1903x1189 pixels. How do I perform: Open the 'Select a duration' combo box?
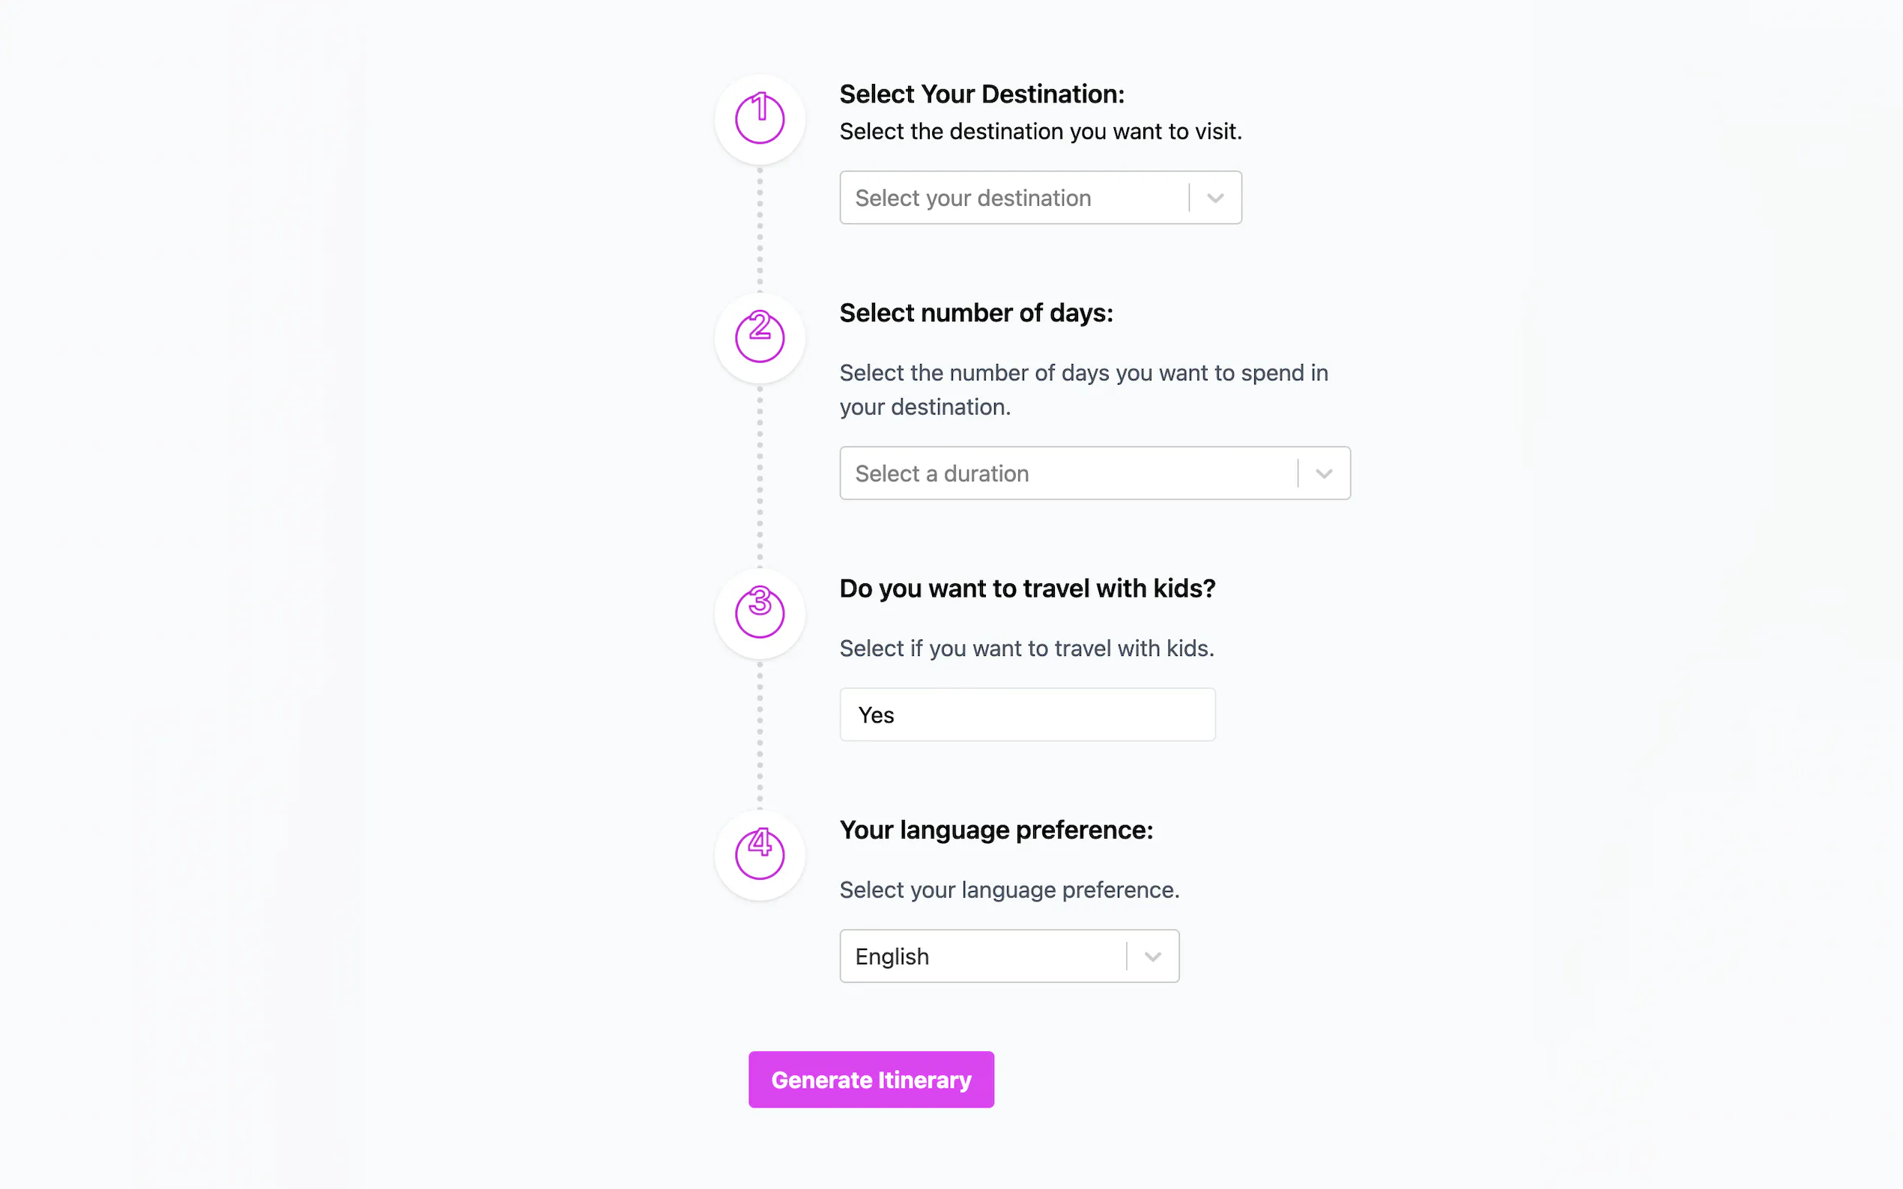click(x=1067, y=473)
